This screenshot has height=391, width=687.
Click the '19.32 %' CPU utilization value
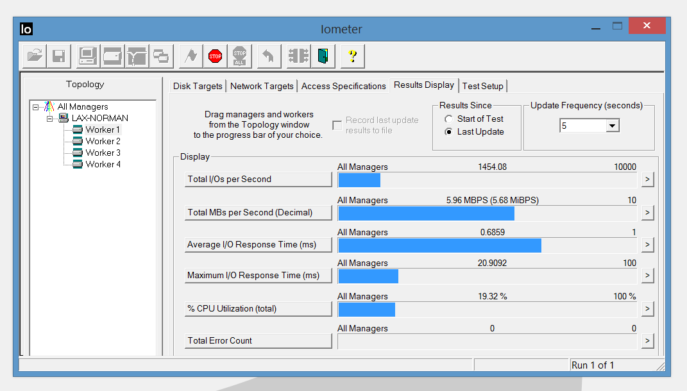492,296
